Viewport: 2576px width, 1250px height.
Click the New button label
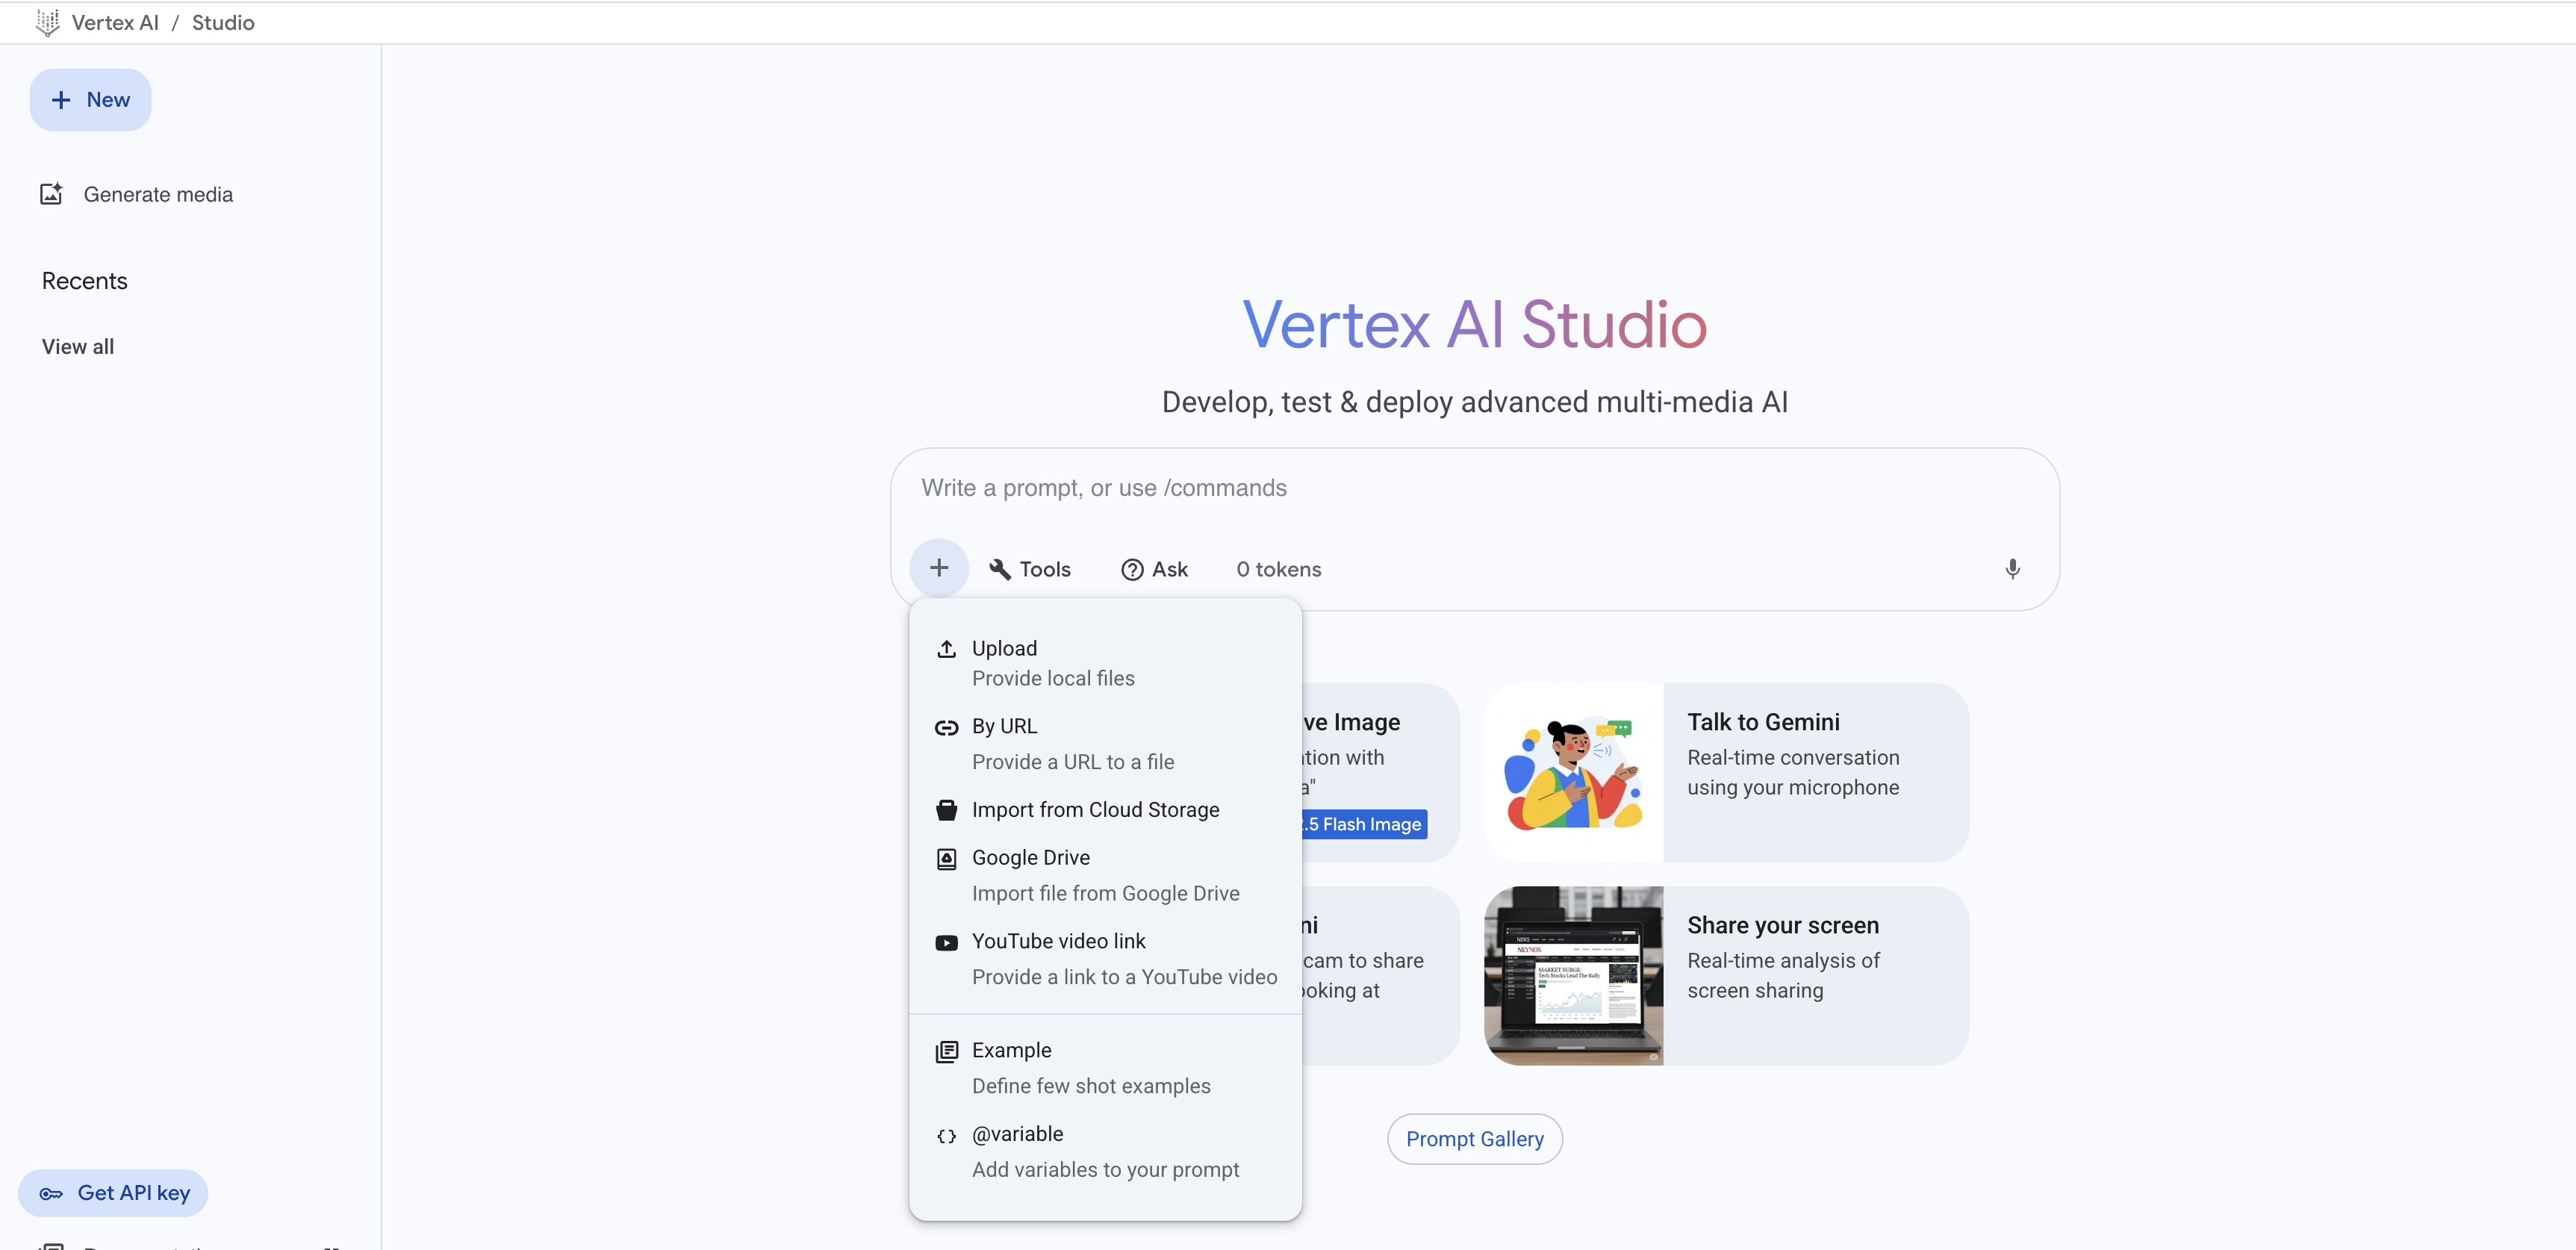[108, 100]
